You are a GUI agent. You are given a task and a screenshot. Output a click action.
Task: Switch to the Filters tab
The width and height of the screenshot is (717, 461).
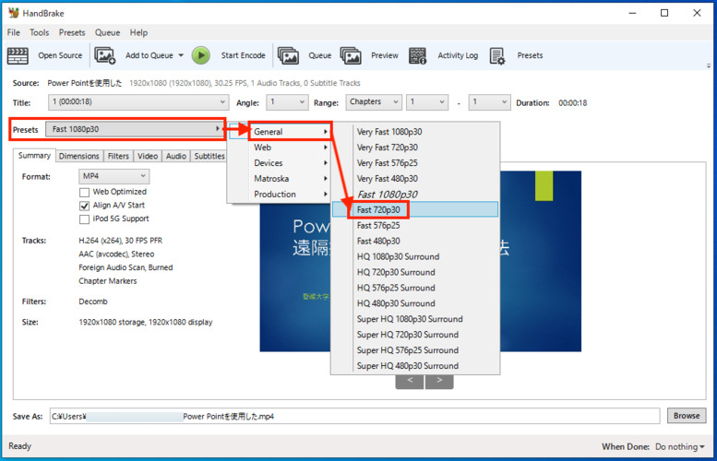coord(118,156)
